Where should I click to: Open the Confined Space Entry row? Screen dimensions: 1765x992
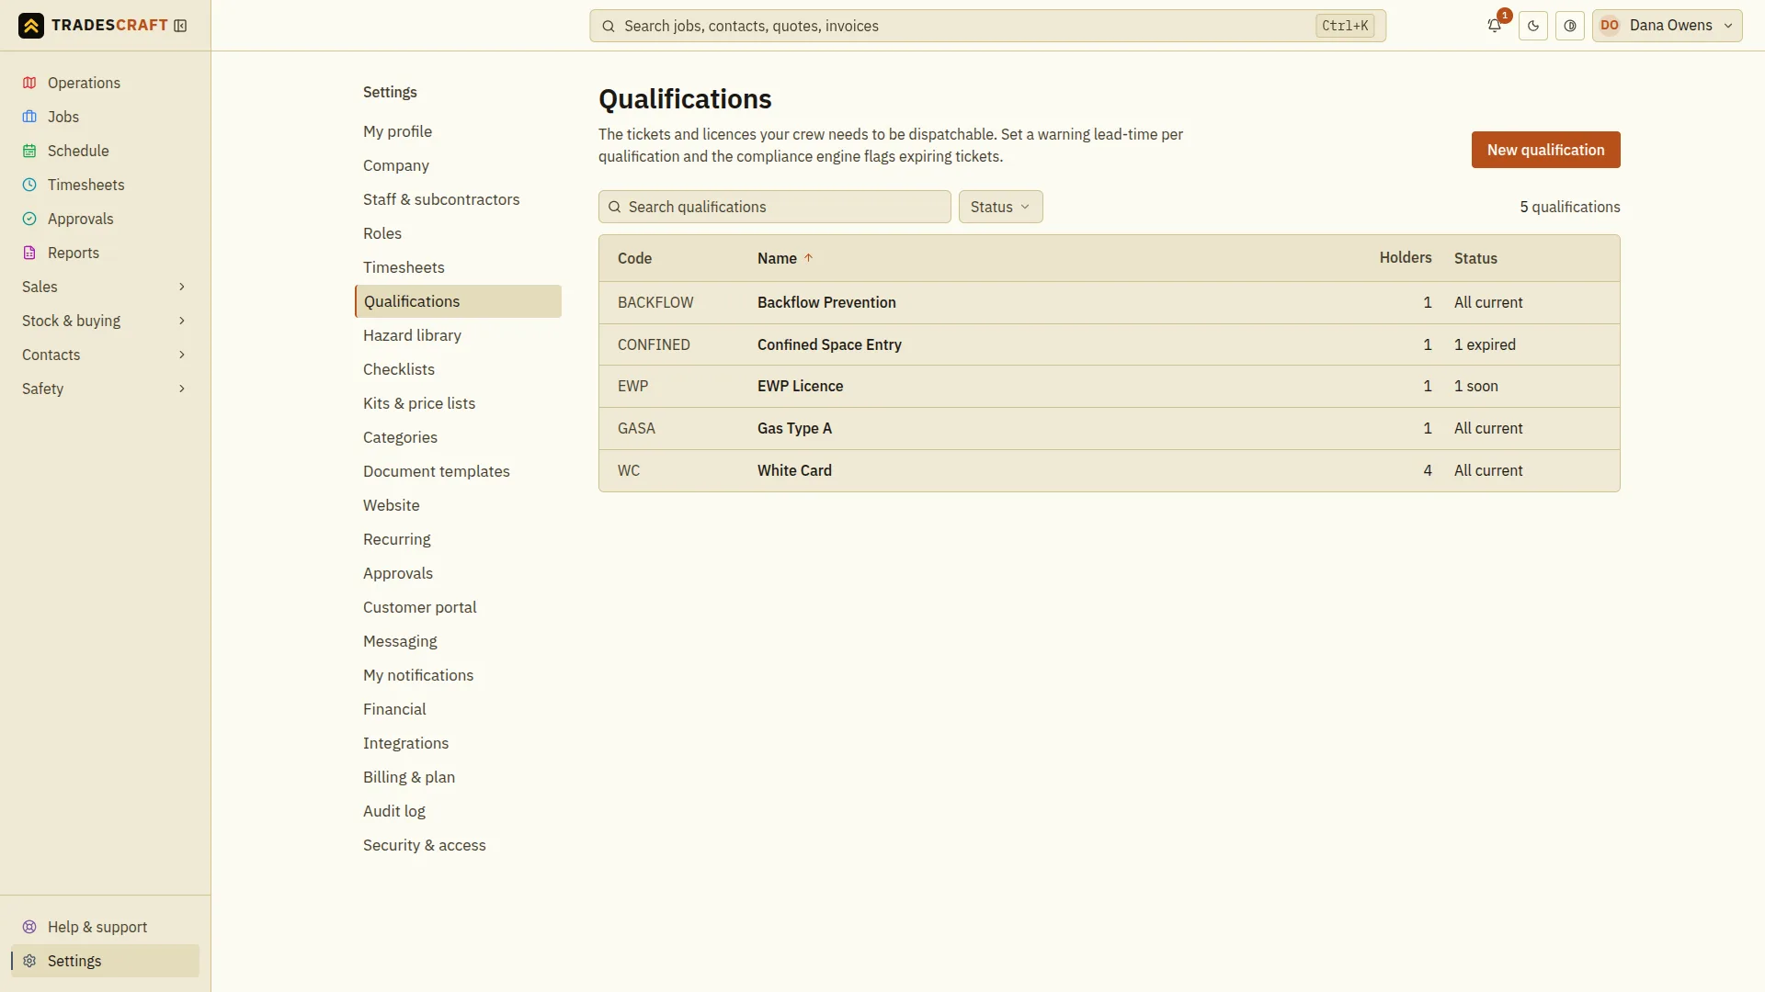[1109, 344]
